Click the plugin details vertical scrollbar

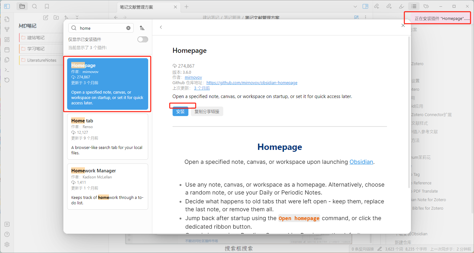click(409, 112)
